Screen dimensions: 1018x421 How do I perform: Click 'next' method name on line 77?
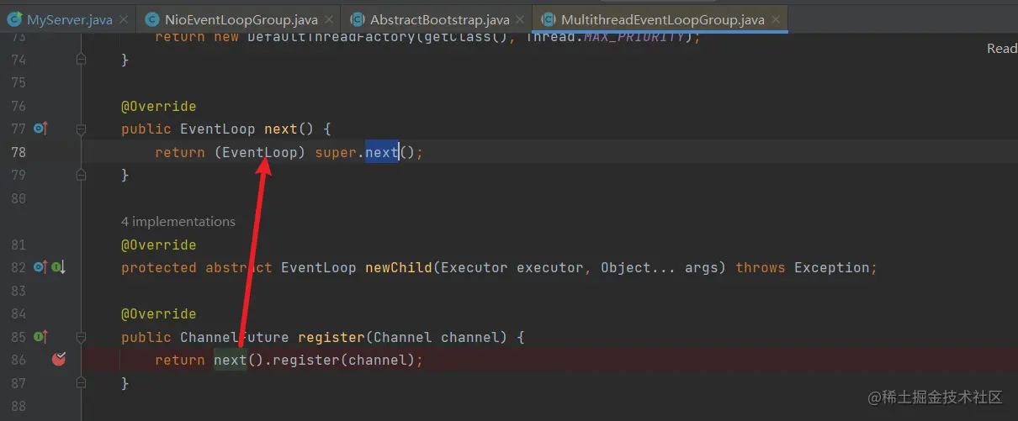[x=281, y=129]
